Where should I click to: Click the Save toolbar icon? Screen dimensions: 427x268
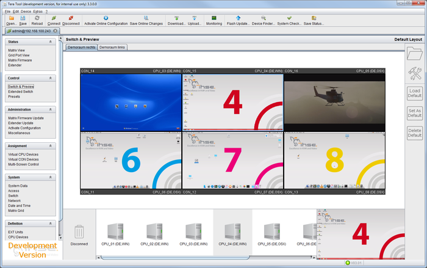point(23,20)
